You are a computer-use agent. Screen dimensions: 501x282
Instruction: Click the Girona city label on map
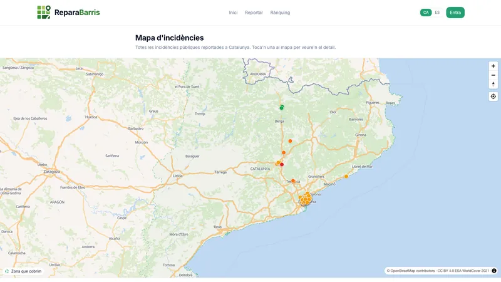[x=361, y=135]
